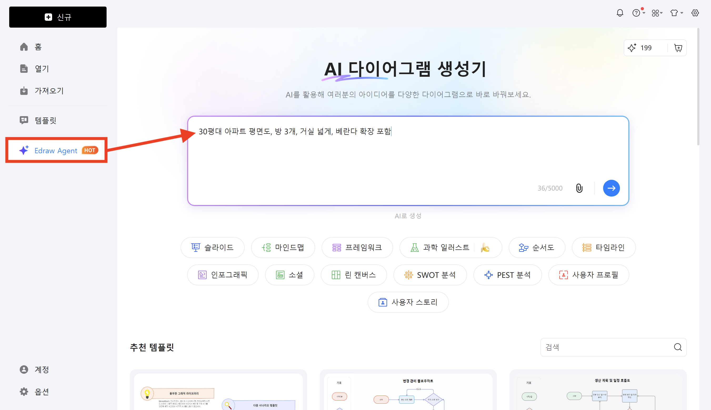This screenshot has width=711, height=410.
Task: Open settings gear icon at top right
Action: coord(695,13)
